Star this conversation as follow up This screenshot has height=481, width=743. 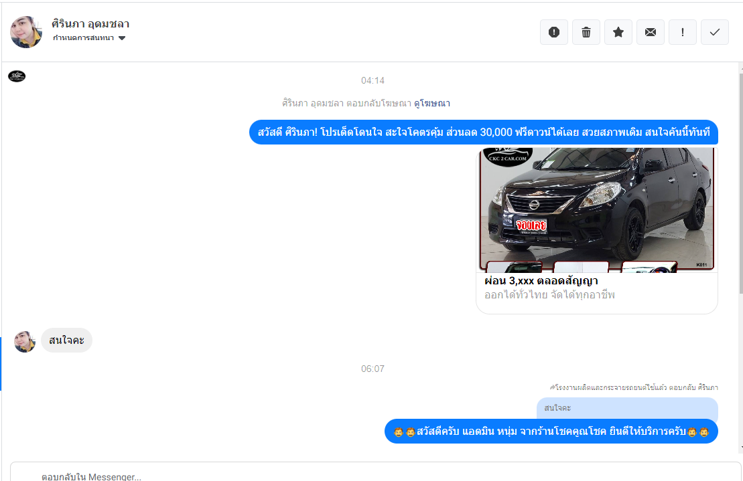pyautogui.click(x=618, y=32)
